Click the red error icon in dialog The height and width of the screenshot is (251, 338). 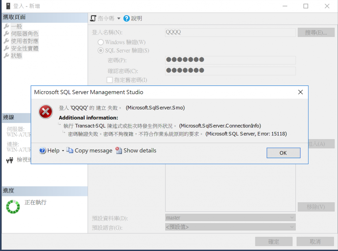coord(46,111)
